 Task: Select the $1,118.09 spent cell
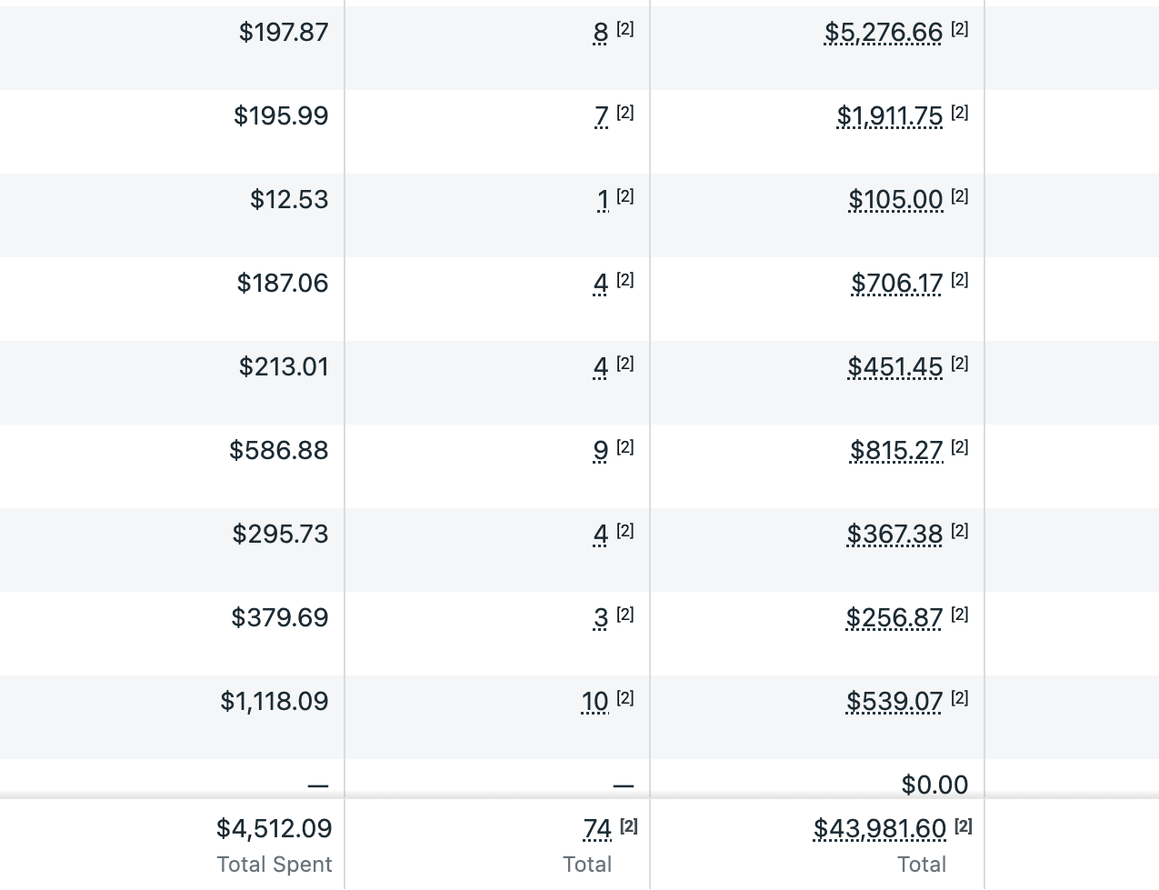(x=274, y=702)
